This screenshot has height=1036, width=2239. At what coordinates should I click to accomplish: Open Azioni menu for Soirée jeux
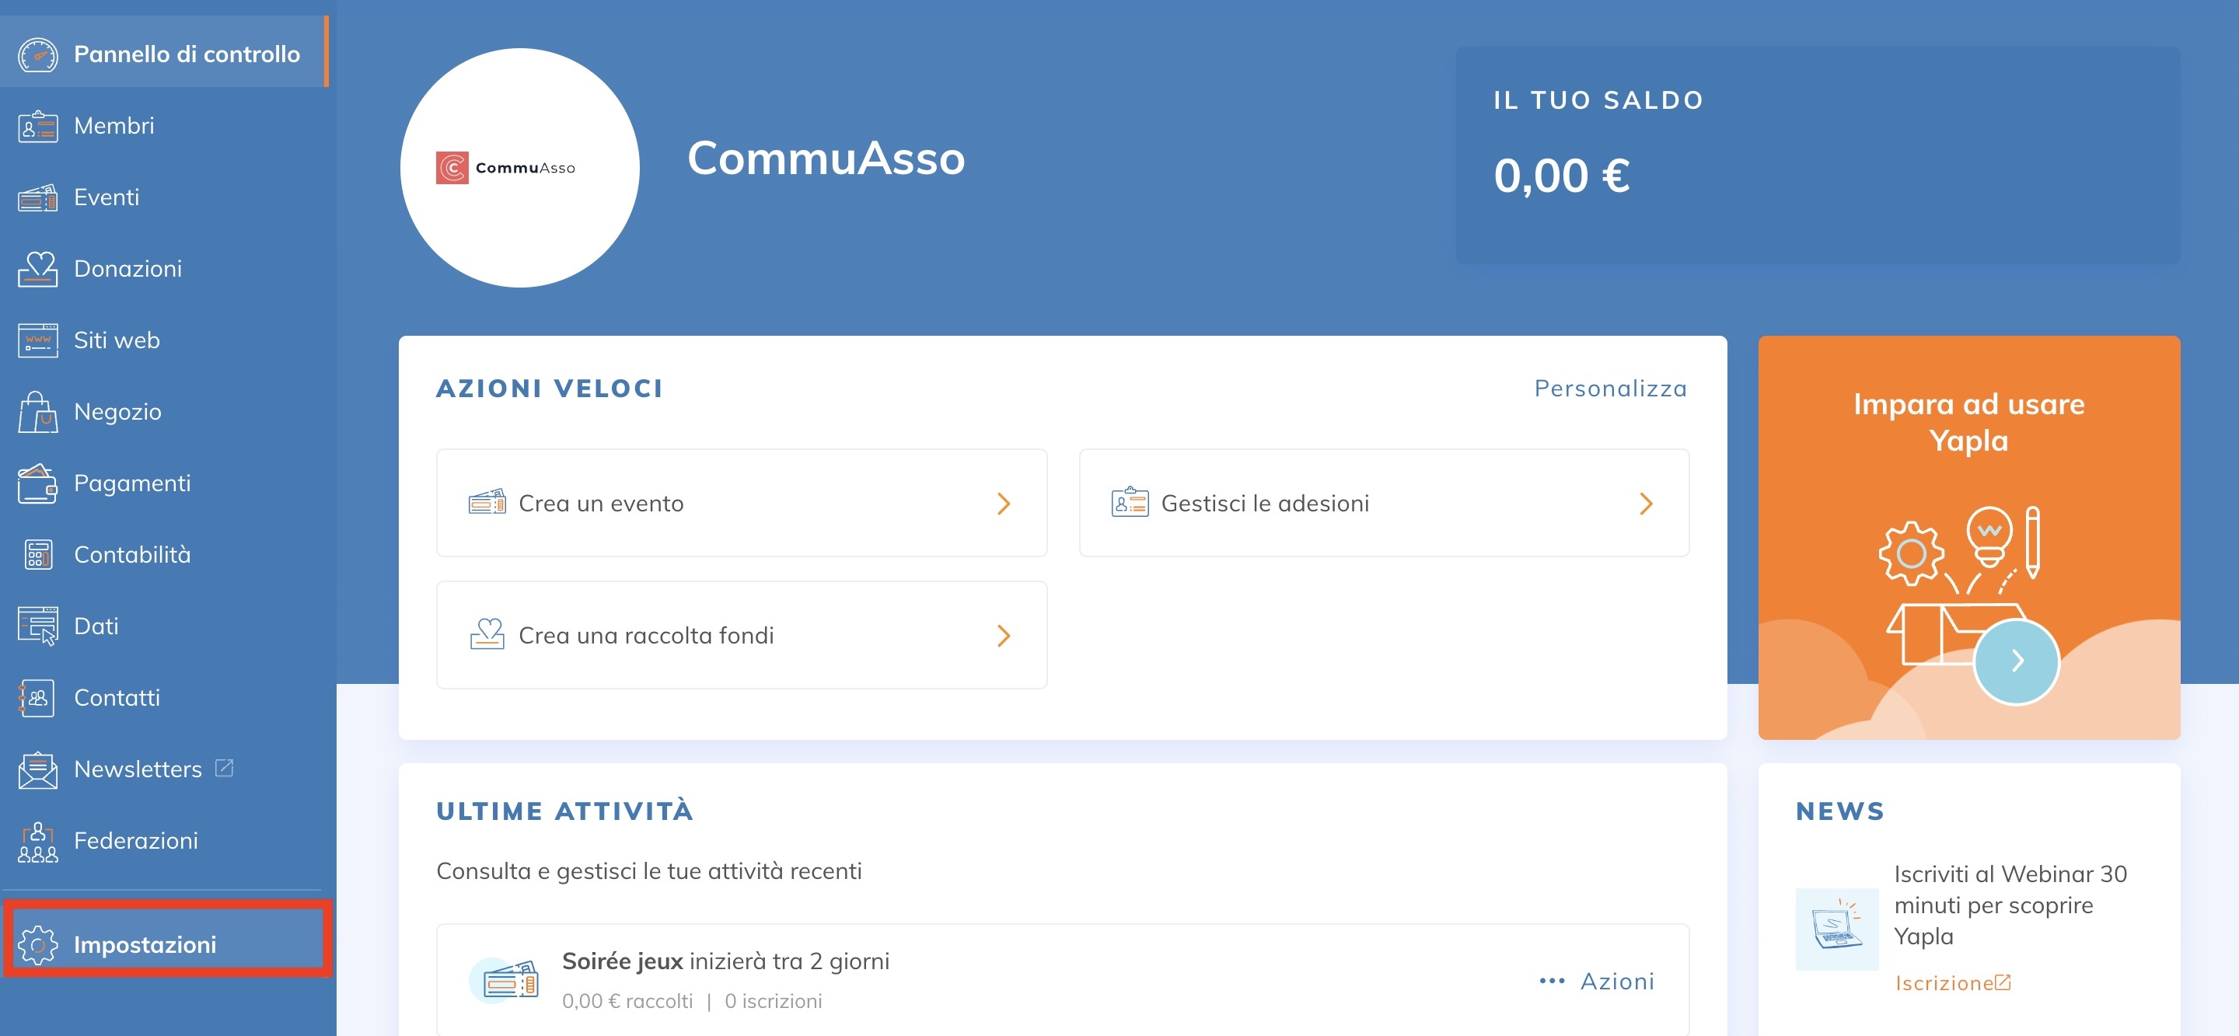tap(1597, 982)
